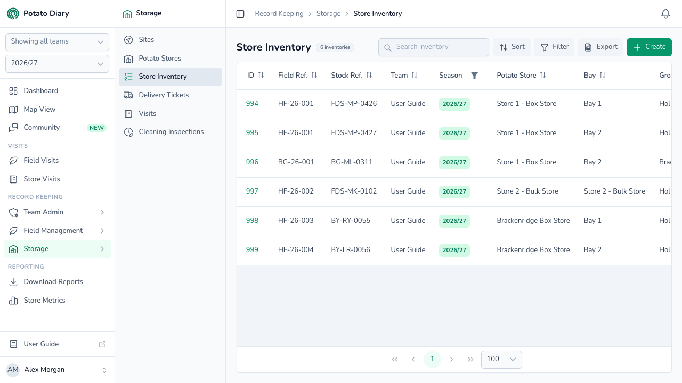Open Community section
Image resolution: width=682 pixels, height=383 pixels.
coord(58,128)
